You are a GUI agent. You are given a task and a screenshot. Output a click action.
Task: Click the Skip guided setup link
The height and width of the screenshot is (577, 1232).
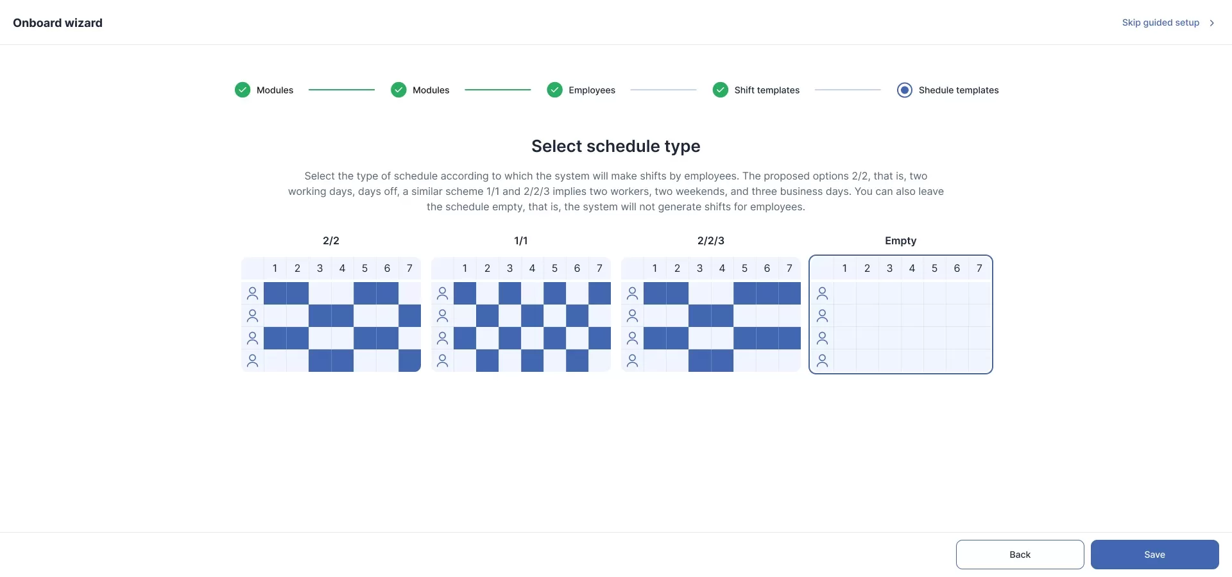[1160, 23]
